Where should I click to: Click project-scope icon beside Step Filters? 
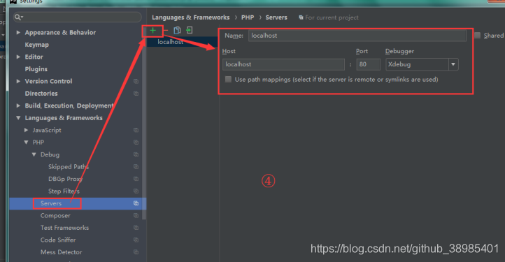coord(136,191)
